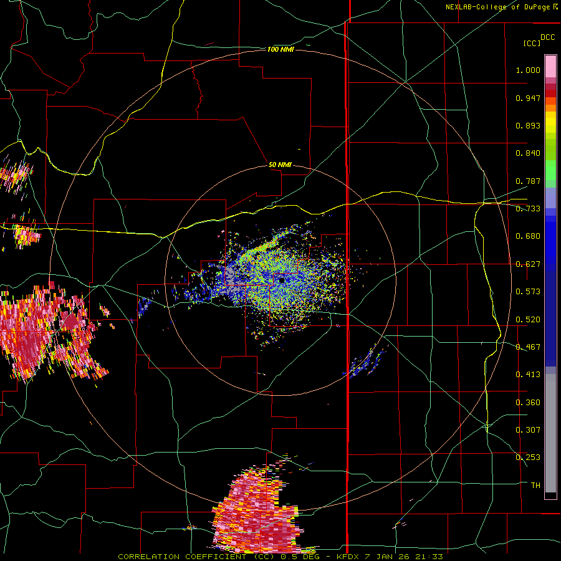
Task: Select the 0.573 scale value
Action: pyautogui.click(x=528, y=292)
